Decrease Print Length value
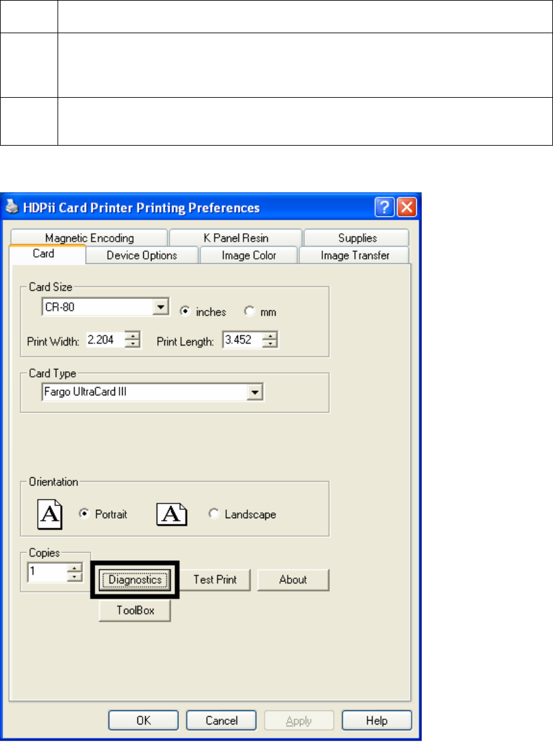 coord(270,344)
